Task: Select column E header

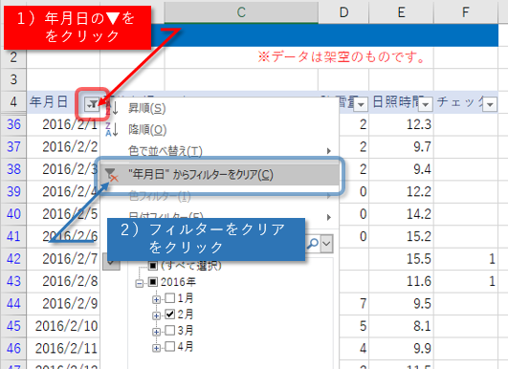Action: click(401, 12)
